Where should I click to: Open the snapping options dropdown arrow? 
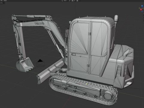(x=75, y=1)
